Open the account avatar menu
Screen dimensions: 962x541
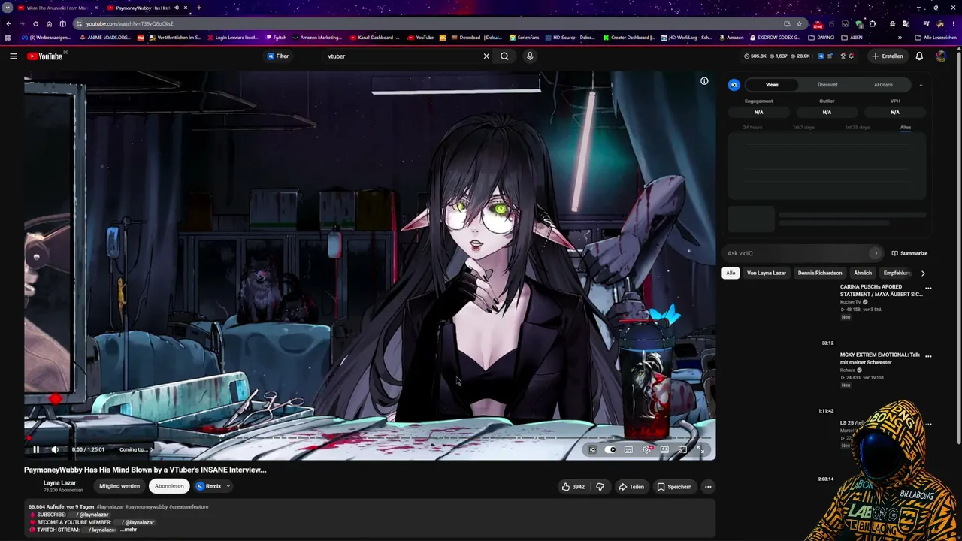point(941,56)
